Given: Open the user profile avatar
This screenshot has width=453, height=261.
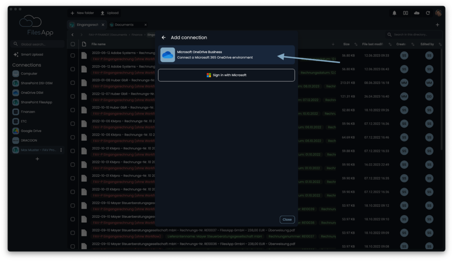Looking at the screenshot, I should [438, 13].
